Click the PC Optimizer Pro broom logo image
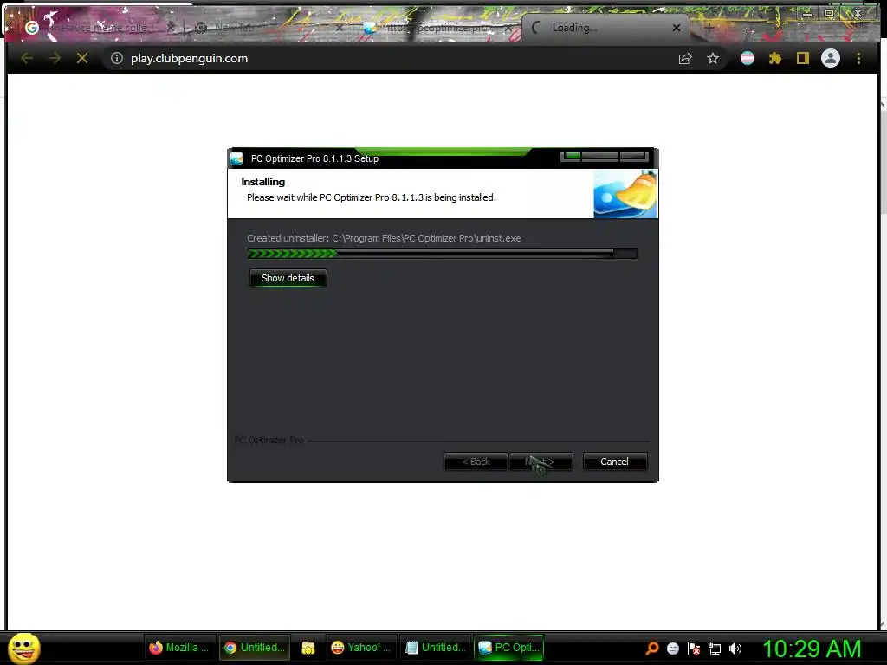887x665 pixels. pyautogui.click(x=625, y=194)
